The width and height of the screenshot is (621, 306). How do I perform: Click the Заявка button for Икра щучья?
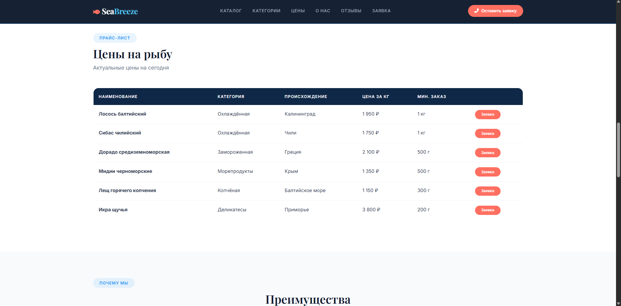[488, 210]
